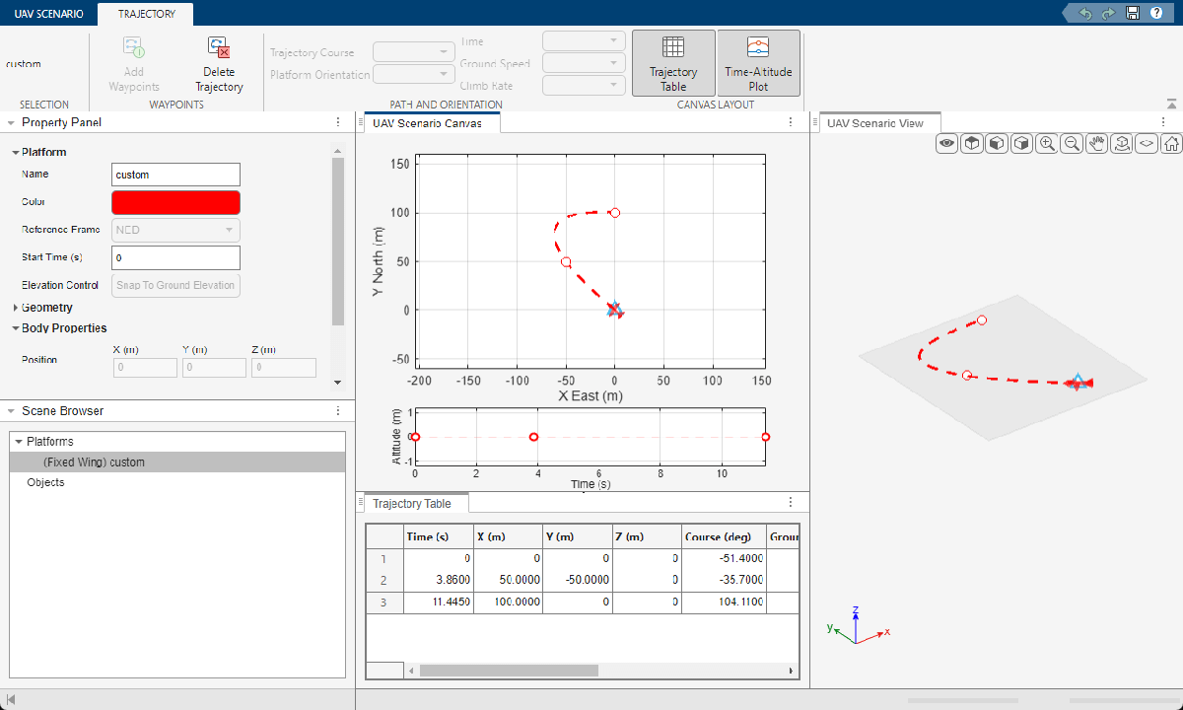Change the platform Color swatch

175,202
